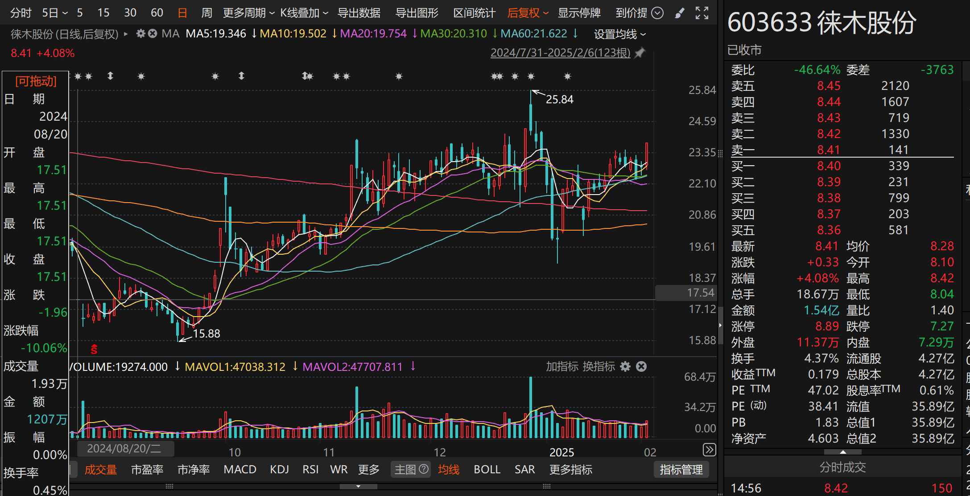The width and height of the screenshot is (970, 496).
Task: Expand the 更多周期 dropdown
Action: (x=248, y=13)
